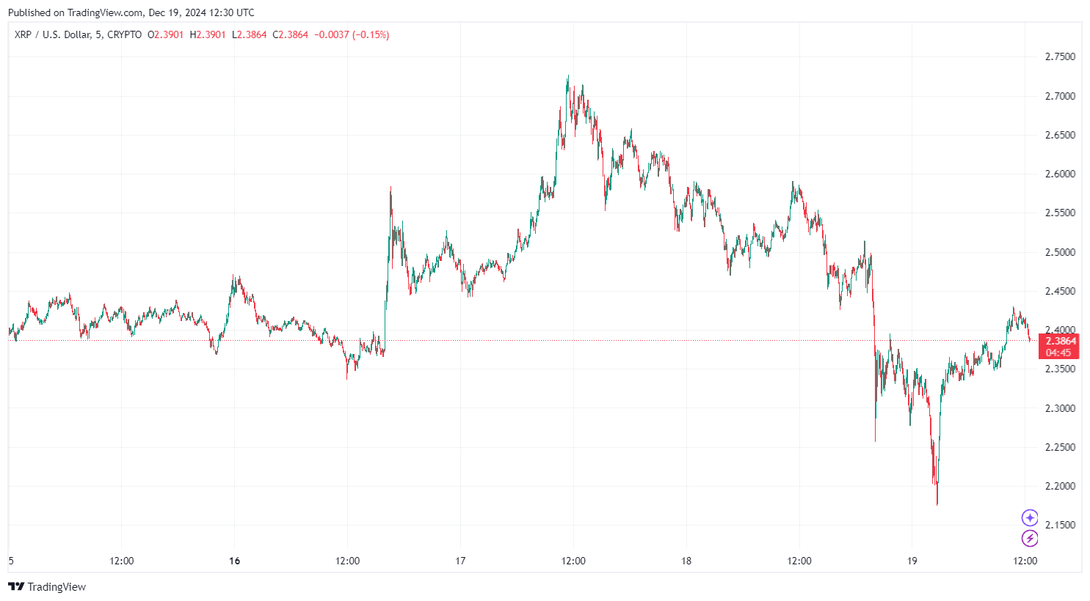
Task: Click the date label 18 on time axis
Action: [686, 561]
